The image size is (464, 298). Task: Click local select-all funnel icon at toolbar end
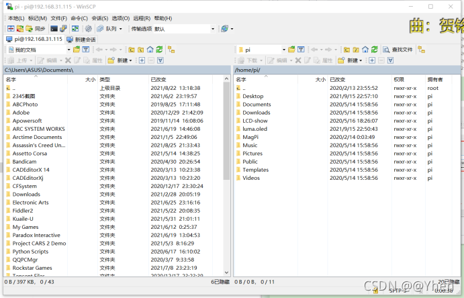coord(160,60)
